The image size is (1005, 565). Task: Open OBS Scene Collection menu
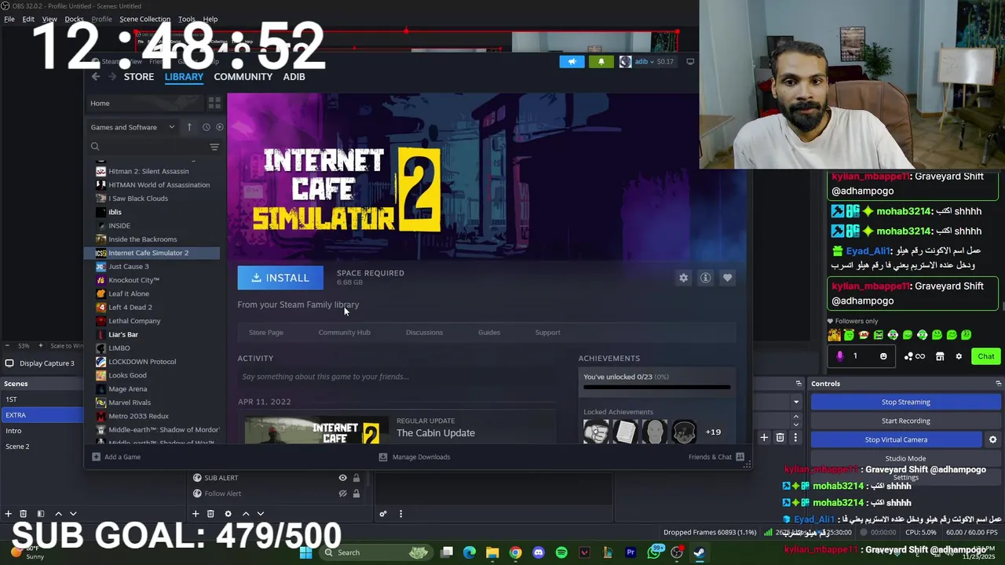coord(144,19)
